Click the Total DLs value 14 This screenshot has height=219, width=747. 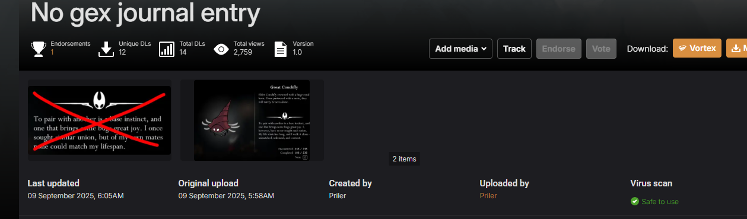(x=183, y=52)
